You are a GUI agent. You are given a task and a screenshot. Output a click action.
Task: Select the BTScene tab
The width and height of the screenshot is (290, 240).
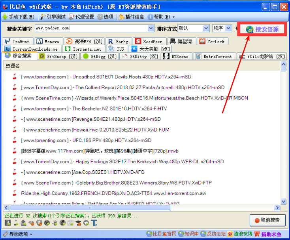pyautogui.click(x=177, y=56)
